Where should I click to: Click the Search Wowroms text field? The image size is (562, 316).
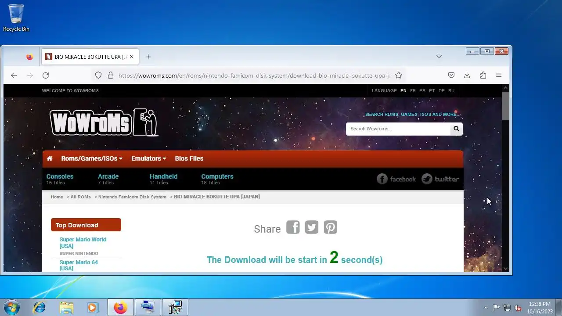[398, 129]
